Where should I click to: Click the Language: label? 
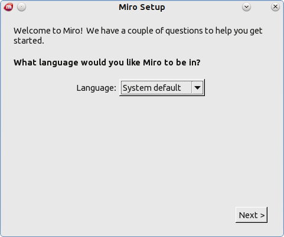96,88
